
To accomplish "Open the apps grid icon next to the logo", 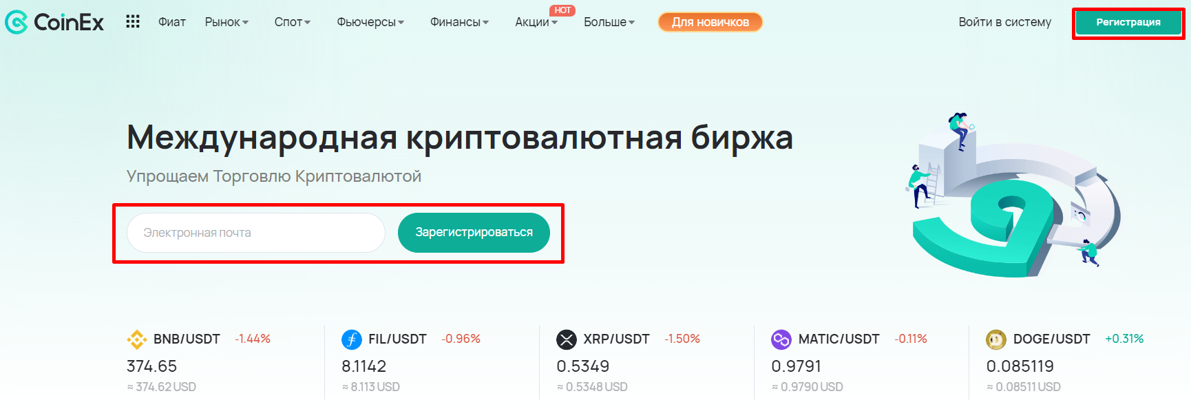I will pos(133,21).
